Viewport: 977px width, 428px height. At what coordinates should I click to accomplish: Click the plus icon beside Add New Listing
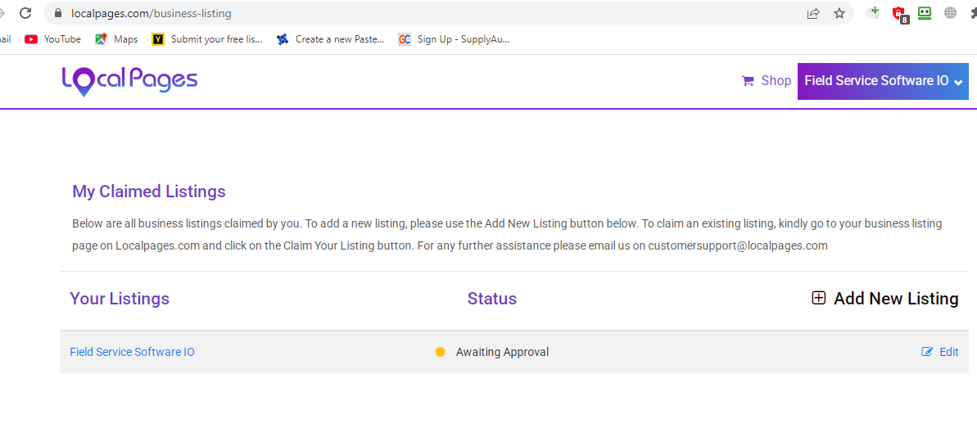[x=819, y=299]
